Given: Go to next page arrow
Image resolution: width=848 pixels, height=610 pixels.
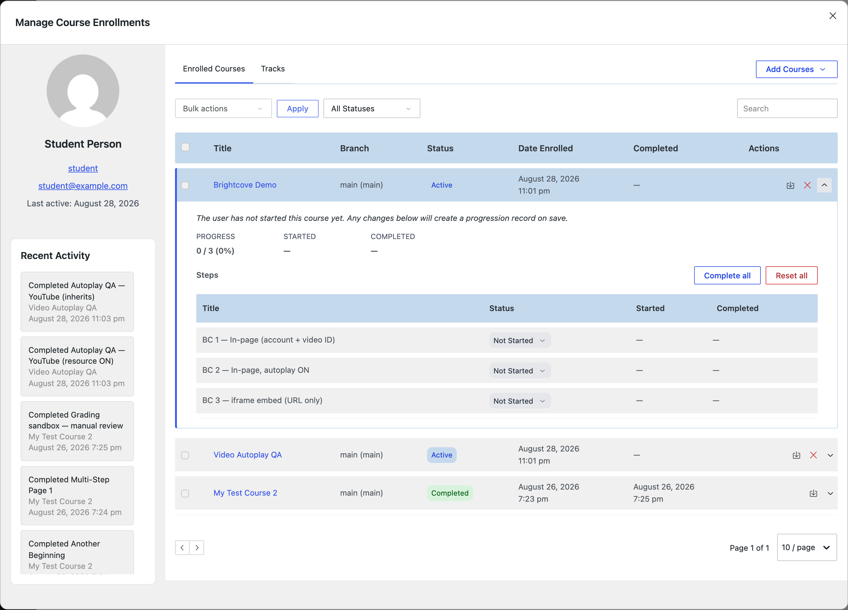Looking at the screenshot, I should (x=197, y=548).
